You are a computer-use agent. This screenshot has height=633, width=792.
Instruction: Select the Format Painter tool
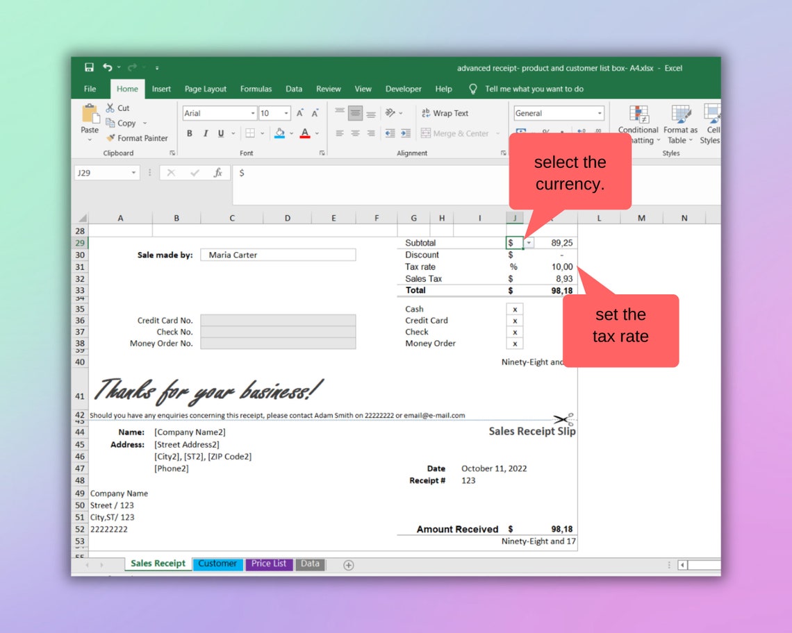pyautogui.click(x=137, y=138)
